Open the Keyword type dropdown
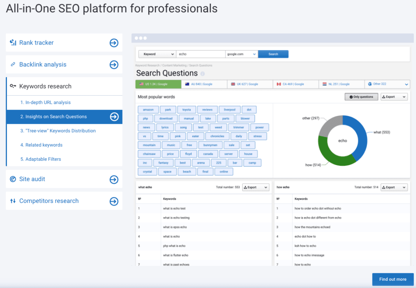 157,54
